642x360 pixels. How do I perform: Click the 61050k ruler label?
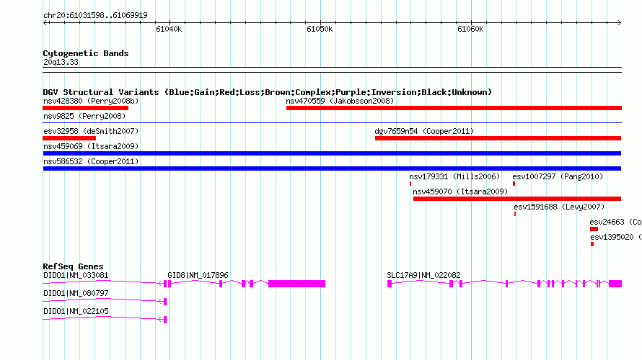coord(320,29)
